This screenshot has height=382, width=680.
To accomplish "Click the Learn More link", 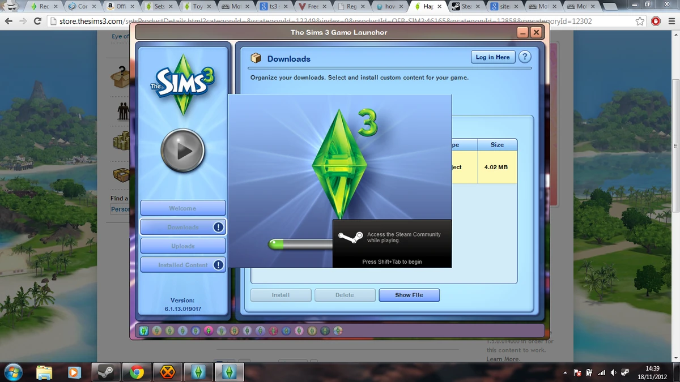I will click(502, 359).
